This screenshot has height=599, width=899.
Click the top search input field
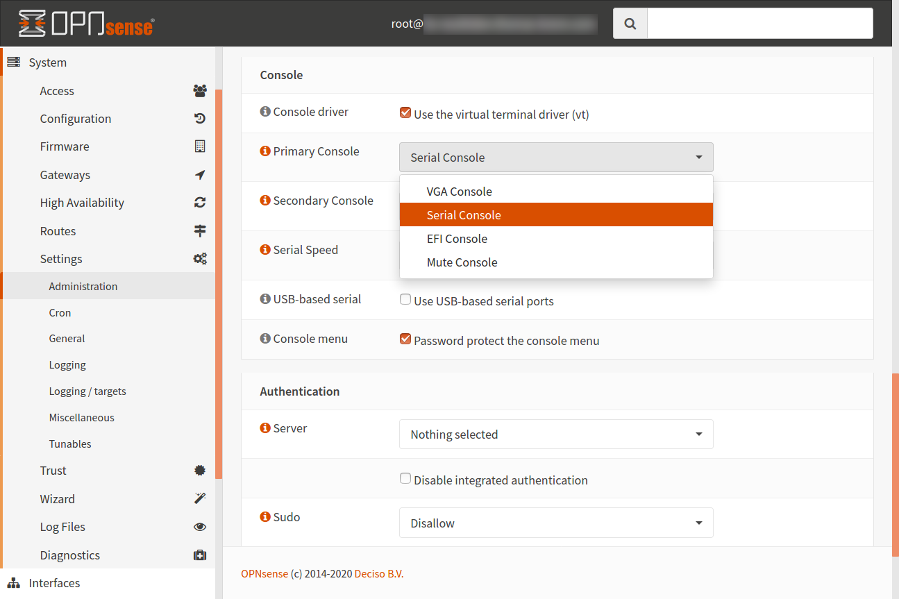tap(760, 24)
